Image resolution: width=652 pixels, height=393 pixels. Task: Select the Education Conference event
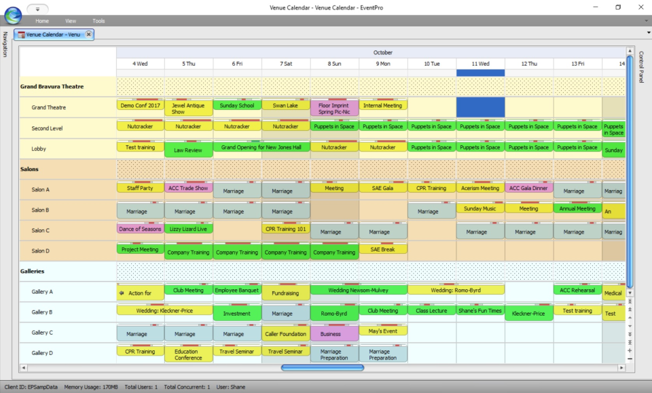[188, 354]
